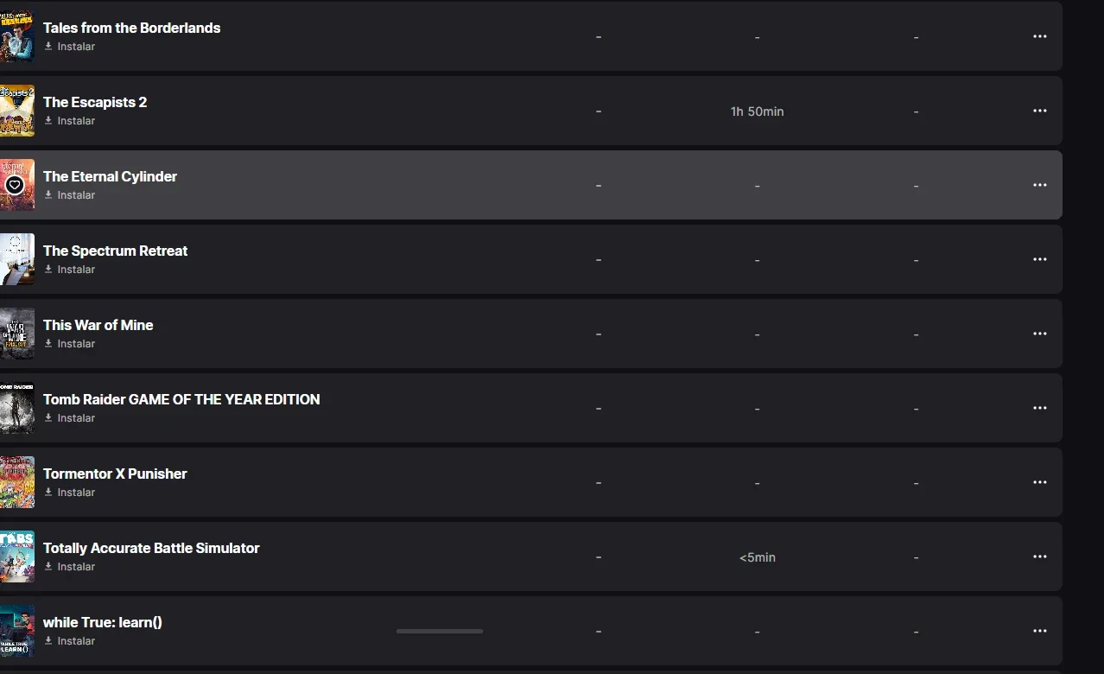Click the horizontal scrollbar handle near bottom

click(440, 631)
